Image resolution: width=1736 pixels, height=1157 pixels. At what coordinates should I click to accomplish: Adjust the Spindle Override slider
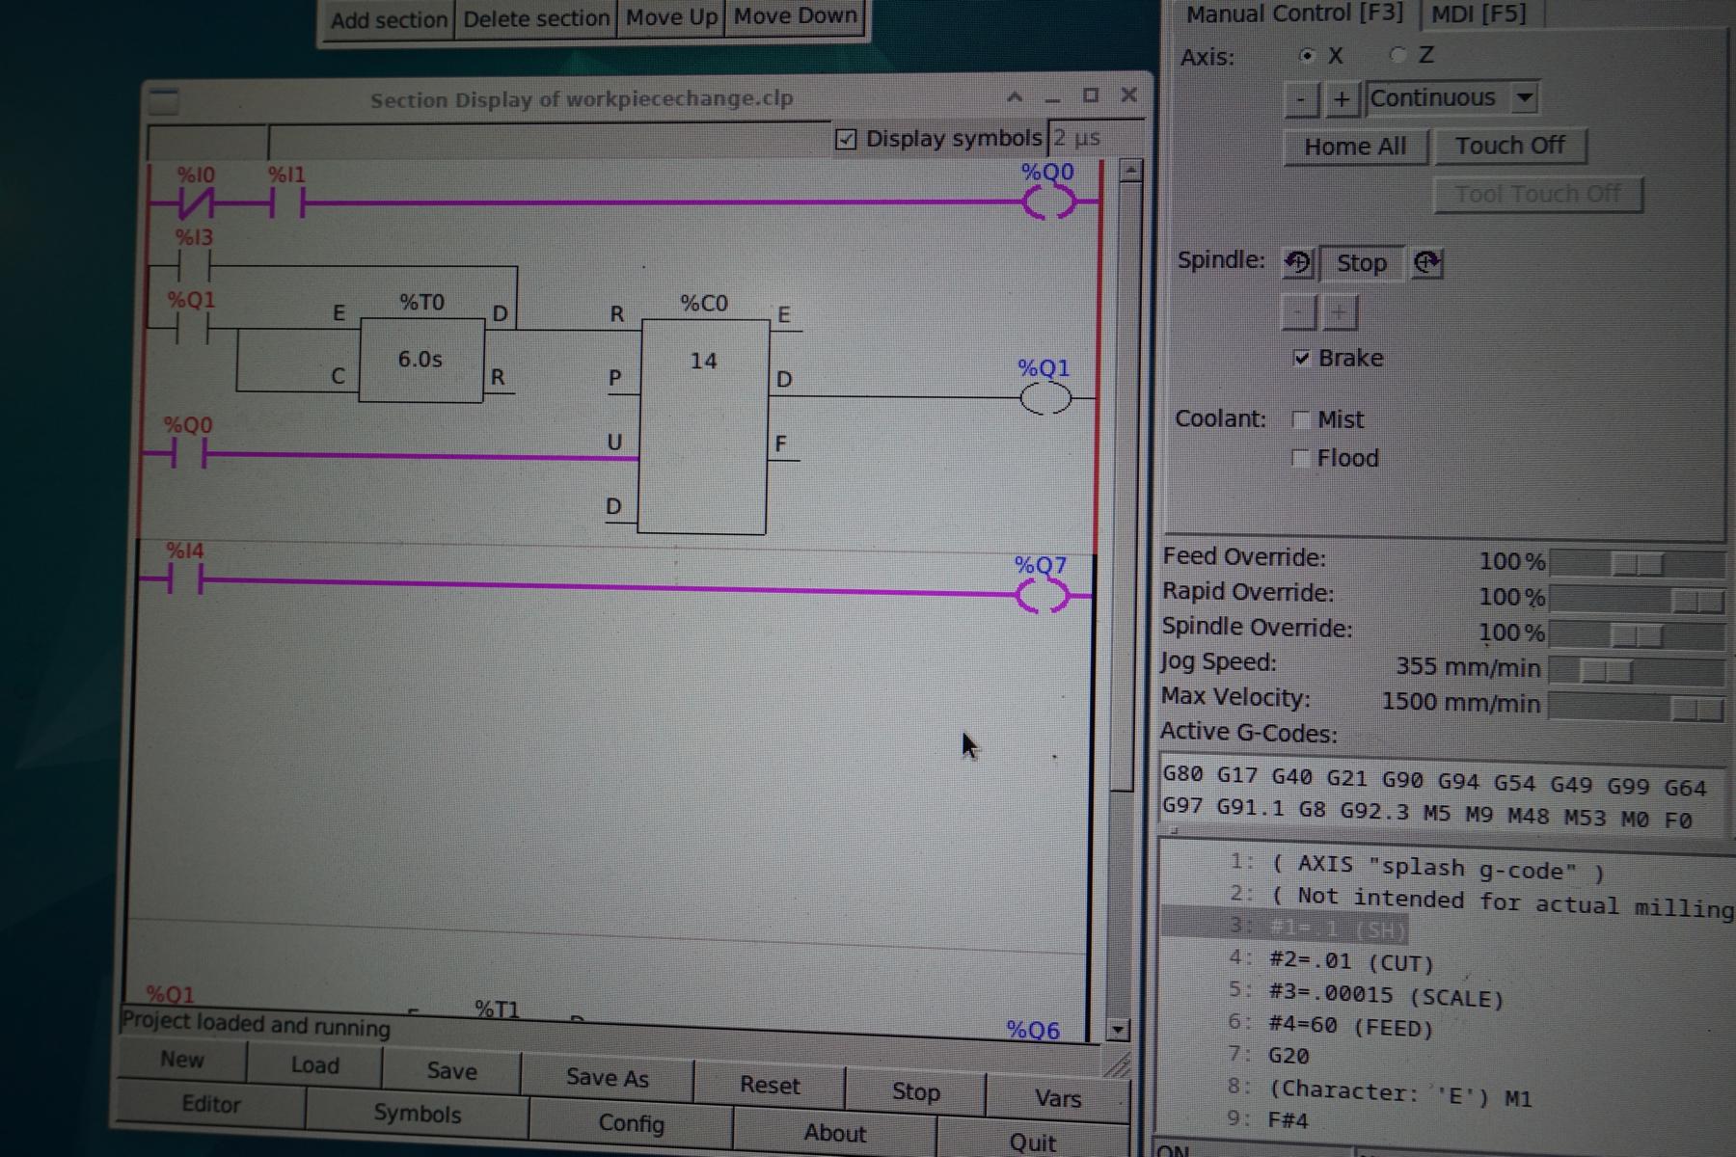(1637, 635)
